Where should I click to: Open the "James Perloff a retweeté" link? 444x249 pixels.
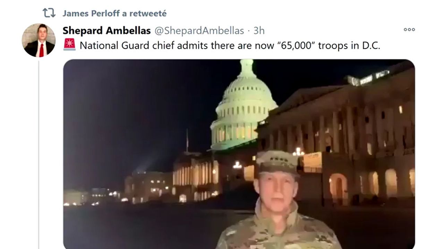pyautogui.click(x=114, y=13)
